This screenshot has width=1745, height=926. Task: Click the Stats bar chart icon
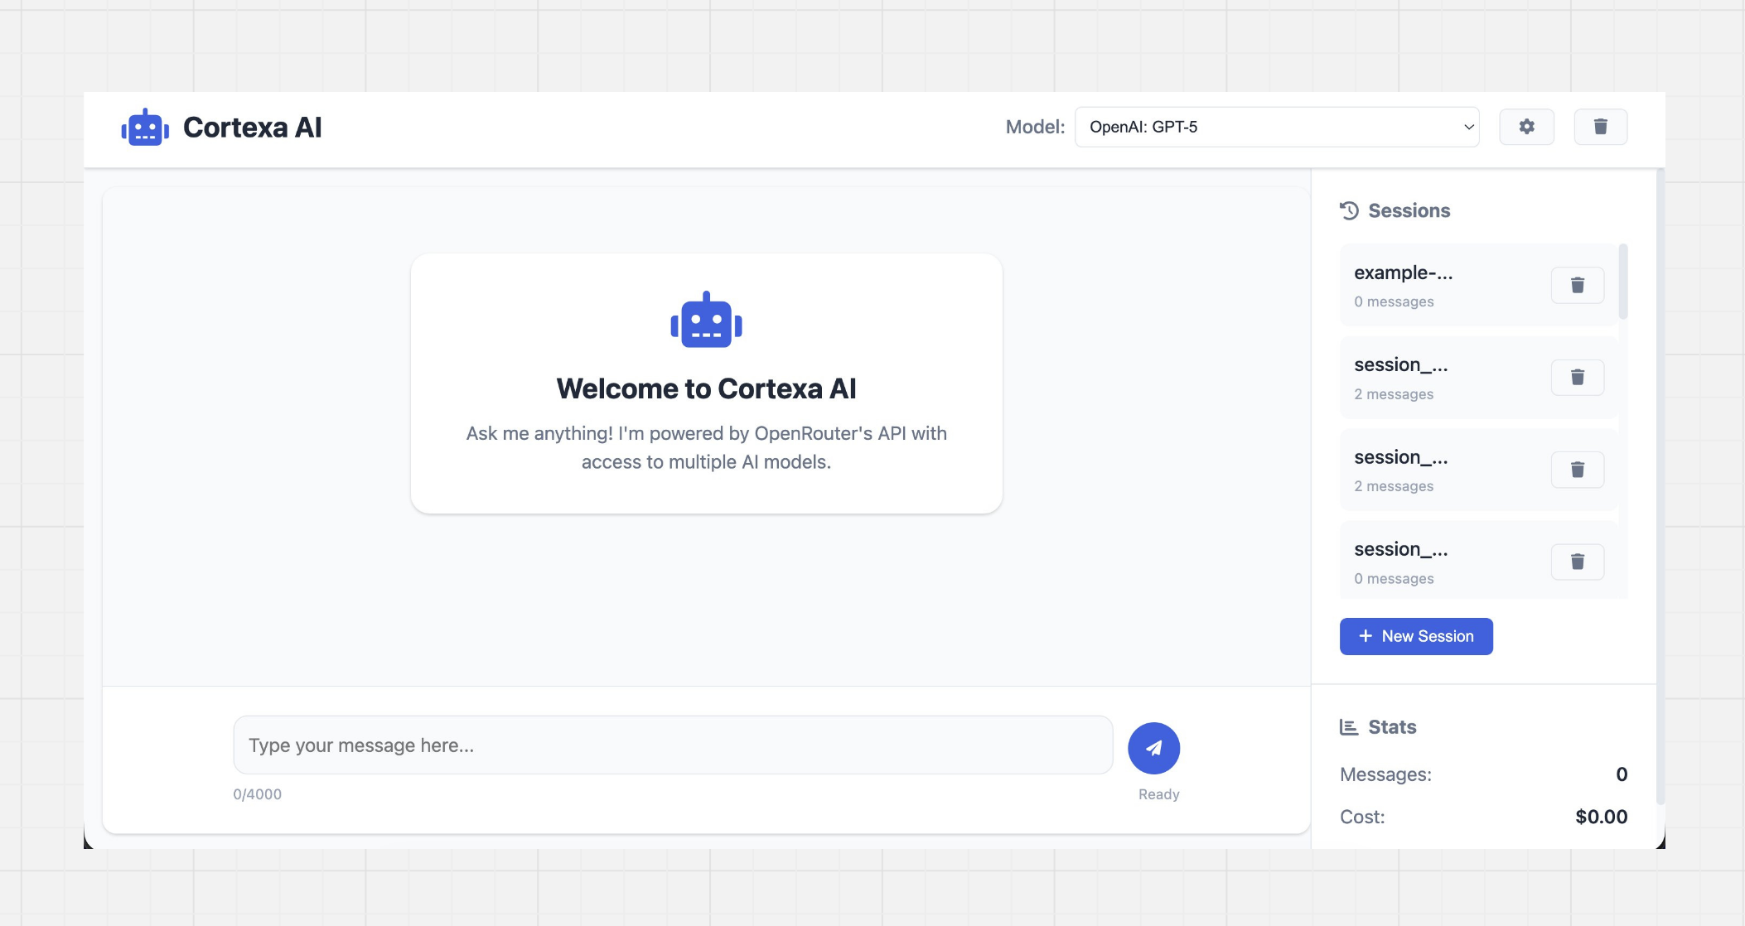point(1350,726)
